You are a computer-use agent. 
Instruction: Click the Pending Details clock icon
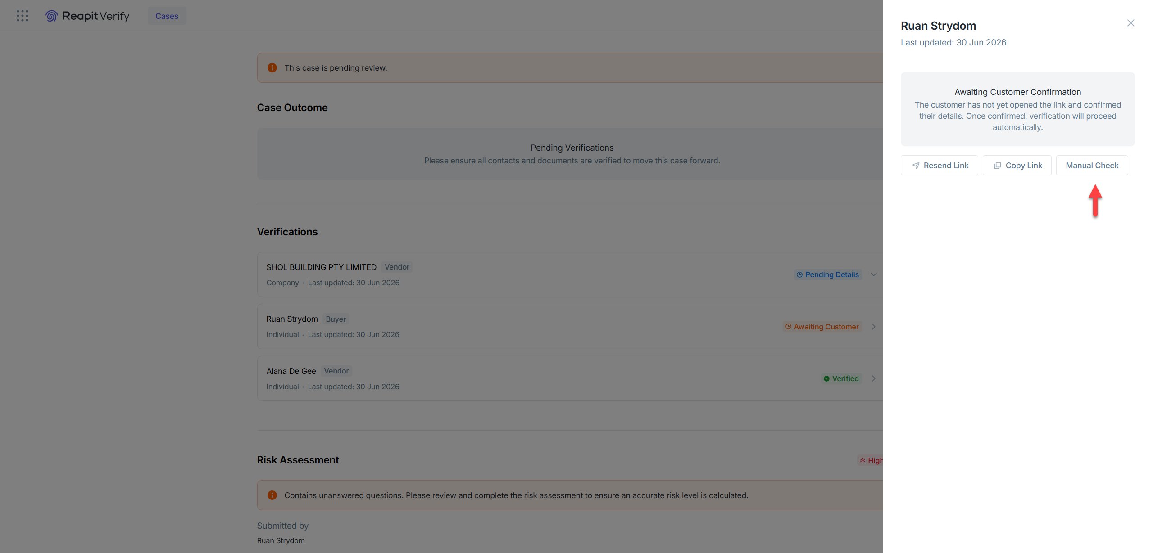[x=799, y=274]
